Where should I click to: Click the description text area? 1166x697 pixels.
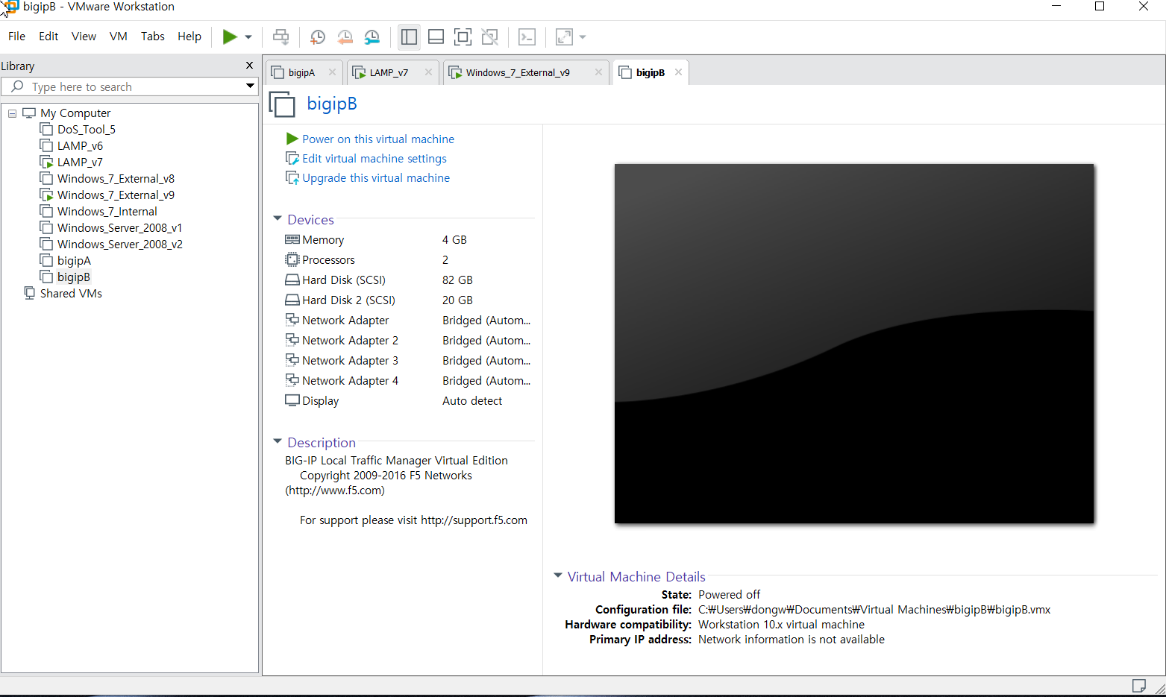(406, 491)
